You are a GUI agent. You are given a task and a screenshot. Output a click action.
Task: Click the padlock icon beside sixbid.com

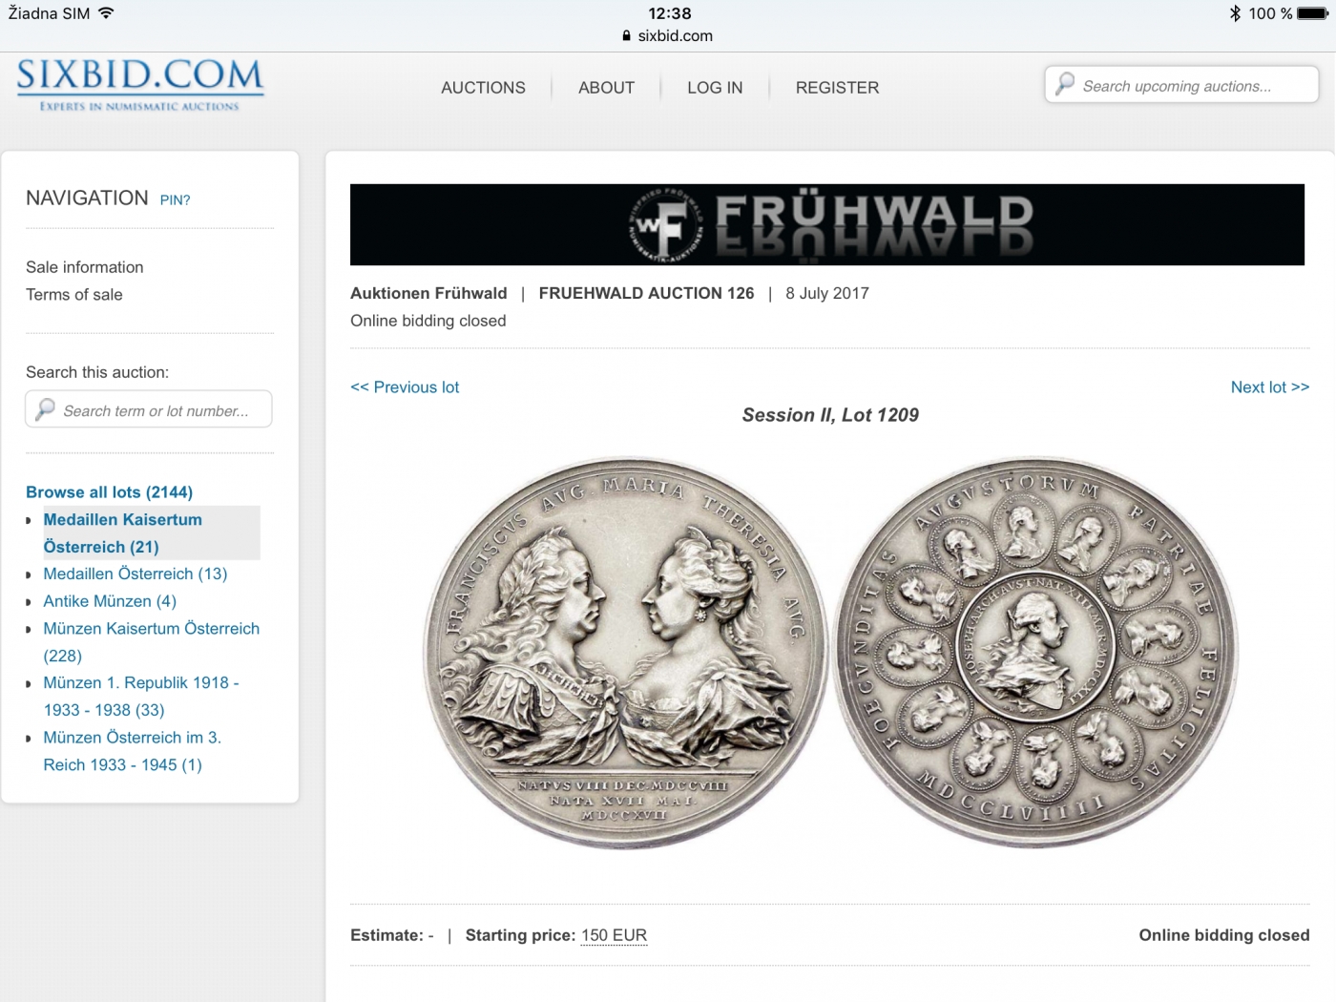coord(626,35)
